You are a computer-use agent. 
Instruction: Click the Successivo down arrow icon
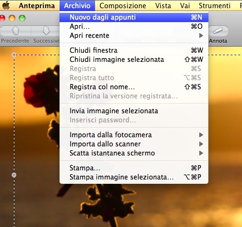46,30
